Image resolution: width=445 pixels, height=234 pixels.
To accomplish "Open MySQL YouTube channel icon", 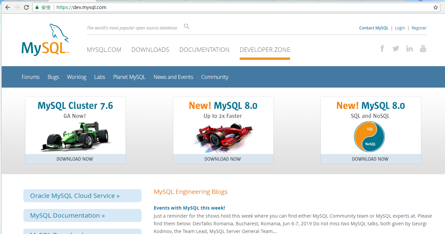I will 423,48.
